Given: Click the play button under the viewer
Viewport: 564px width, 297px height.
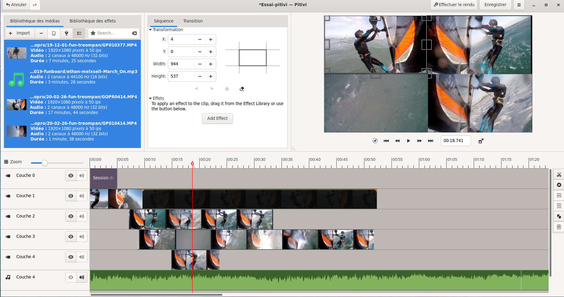Looking at the screenshot, I should 408,141.
